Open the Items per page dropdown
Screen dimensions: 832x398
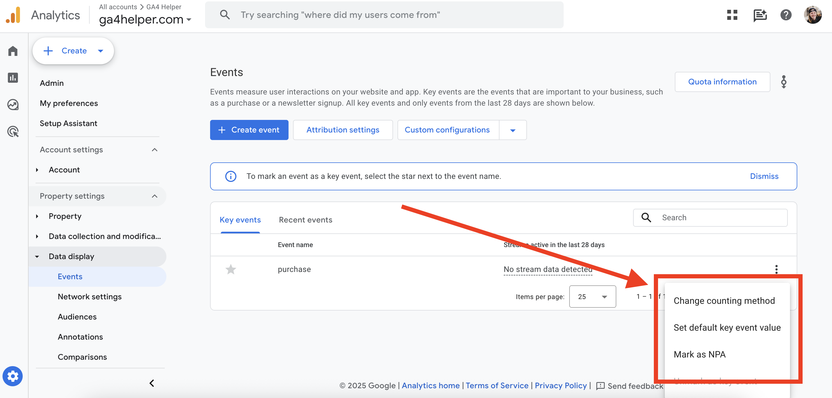click(592, 297)
